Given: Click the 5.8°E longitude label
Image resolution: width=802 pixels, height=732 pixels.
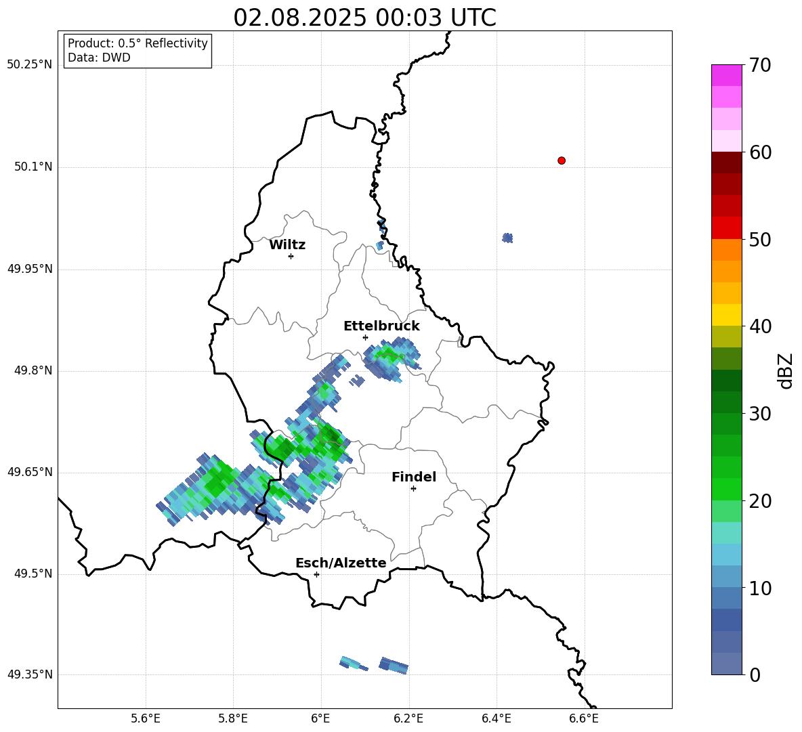Looking at the screenshot, I should [x=233, y=718].
